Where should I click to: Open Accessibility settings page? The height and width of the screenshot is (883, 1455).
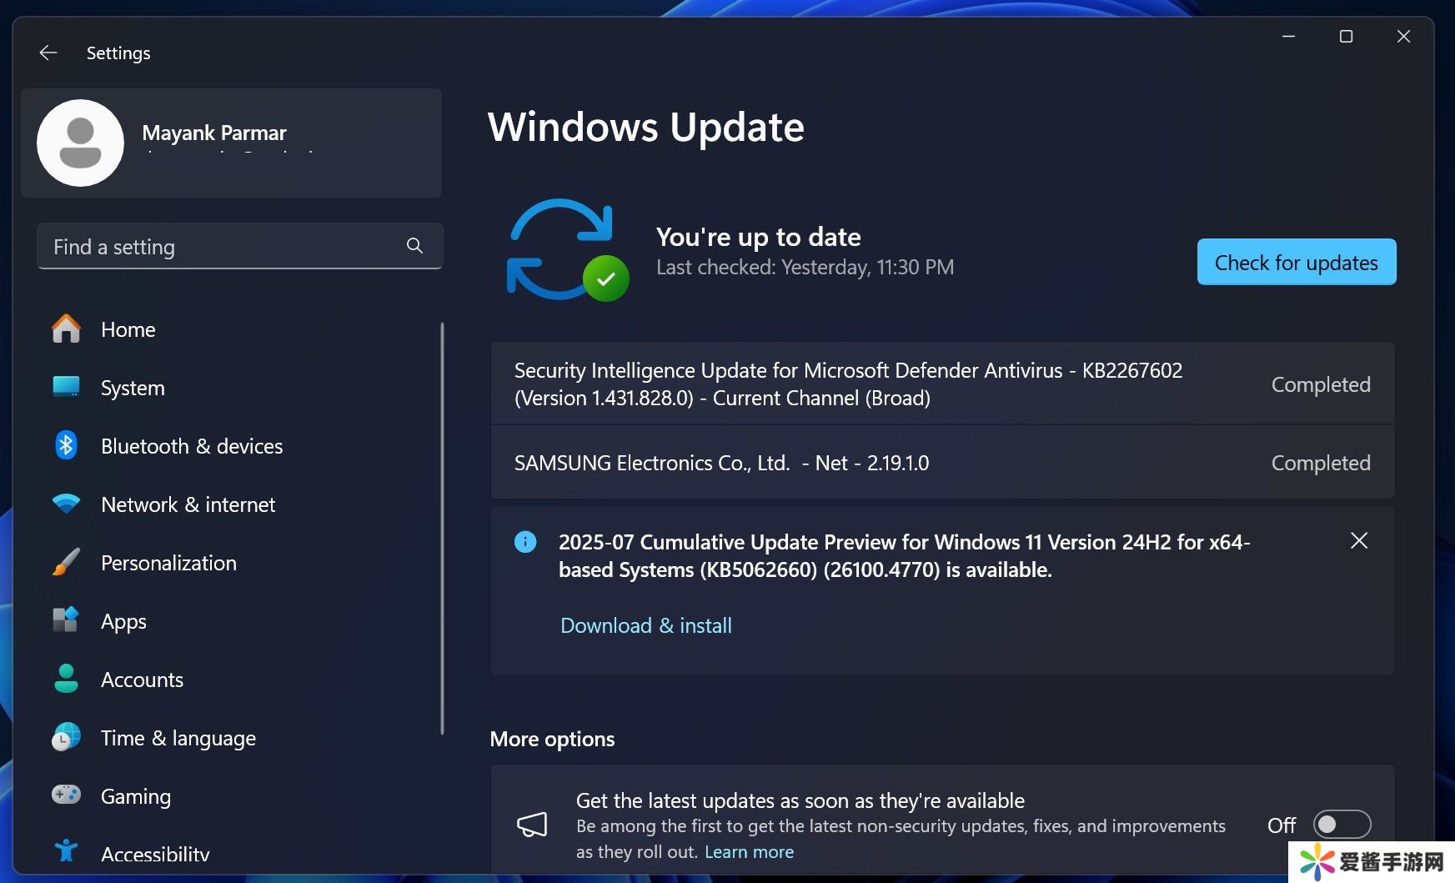pyautogui.click(x=154, y=853)
